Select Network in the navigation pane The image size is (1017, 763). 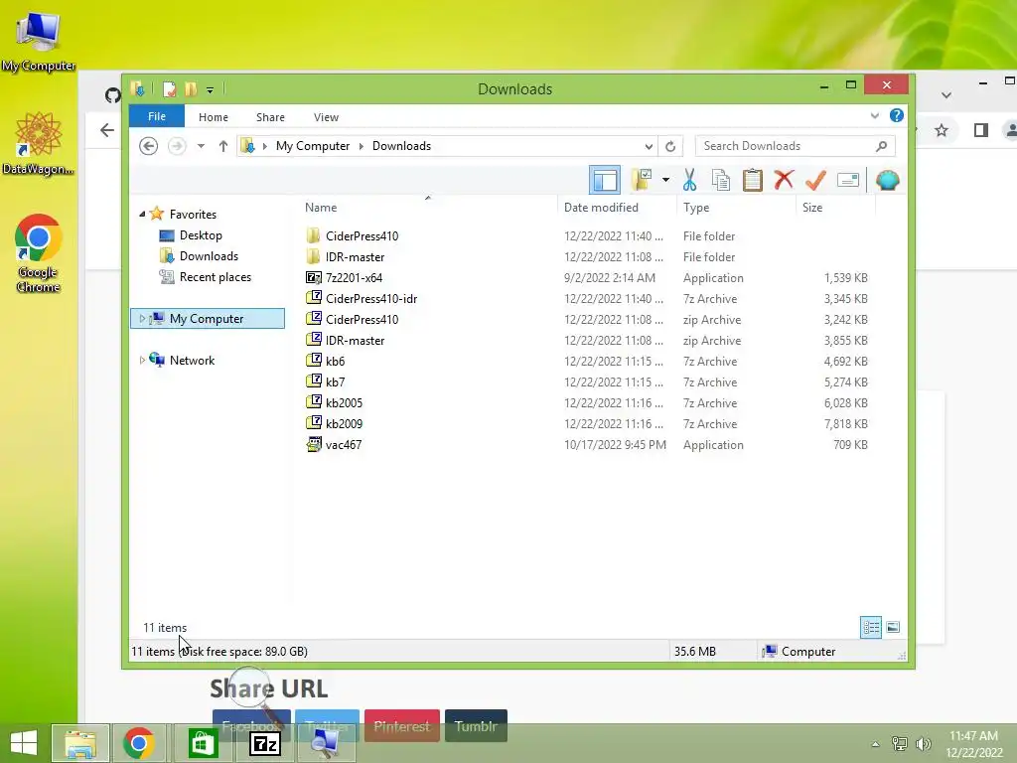(192, 360)
